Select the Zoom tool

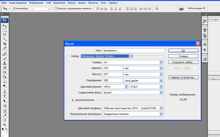(x=5, y=125)
